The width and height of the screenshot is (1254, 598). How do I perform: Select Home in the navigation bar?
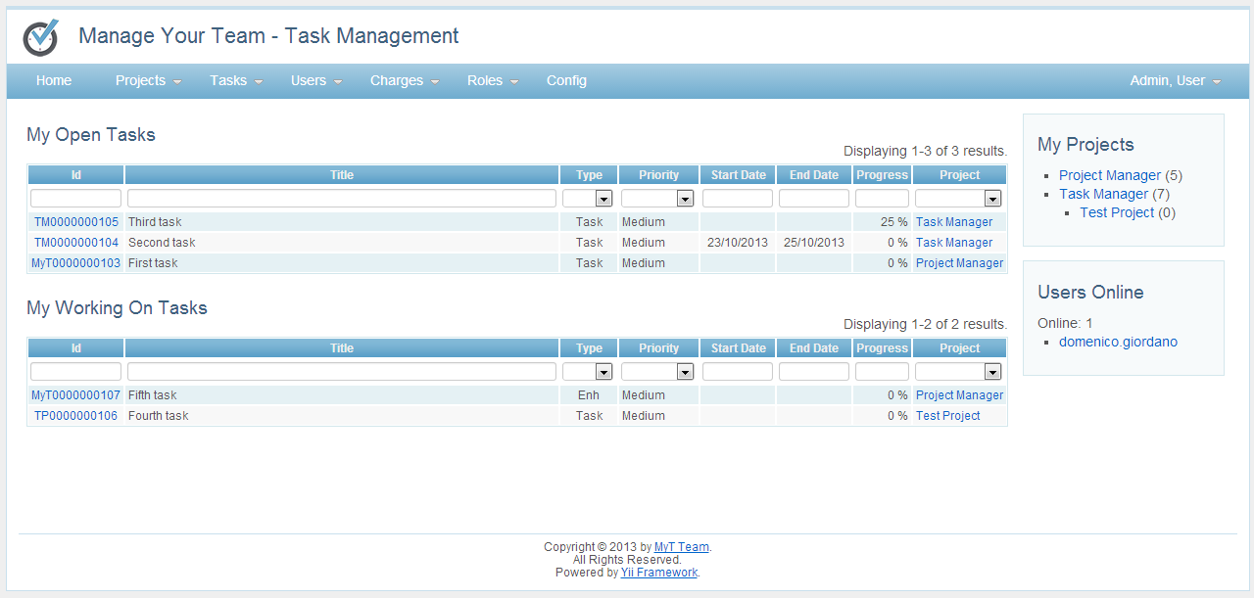click(54, 80)
